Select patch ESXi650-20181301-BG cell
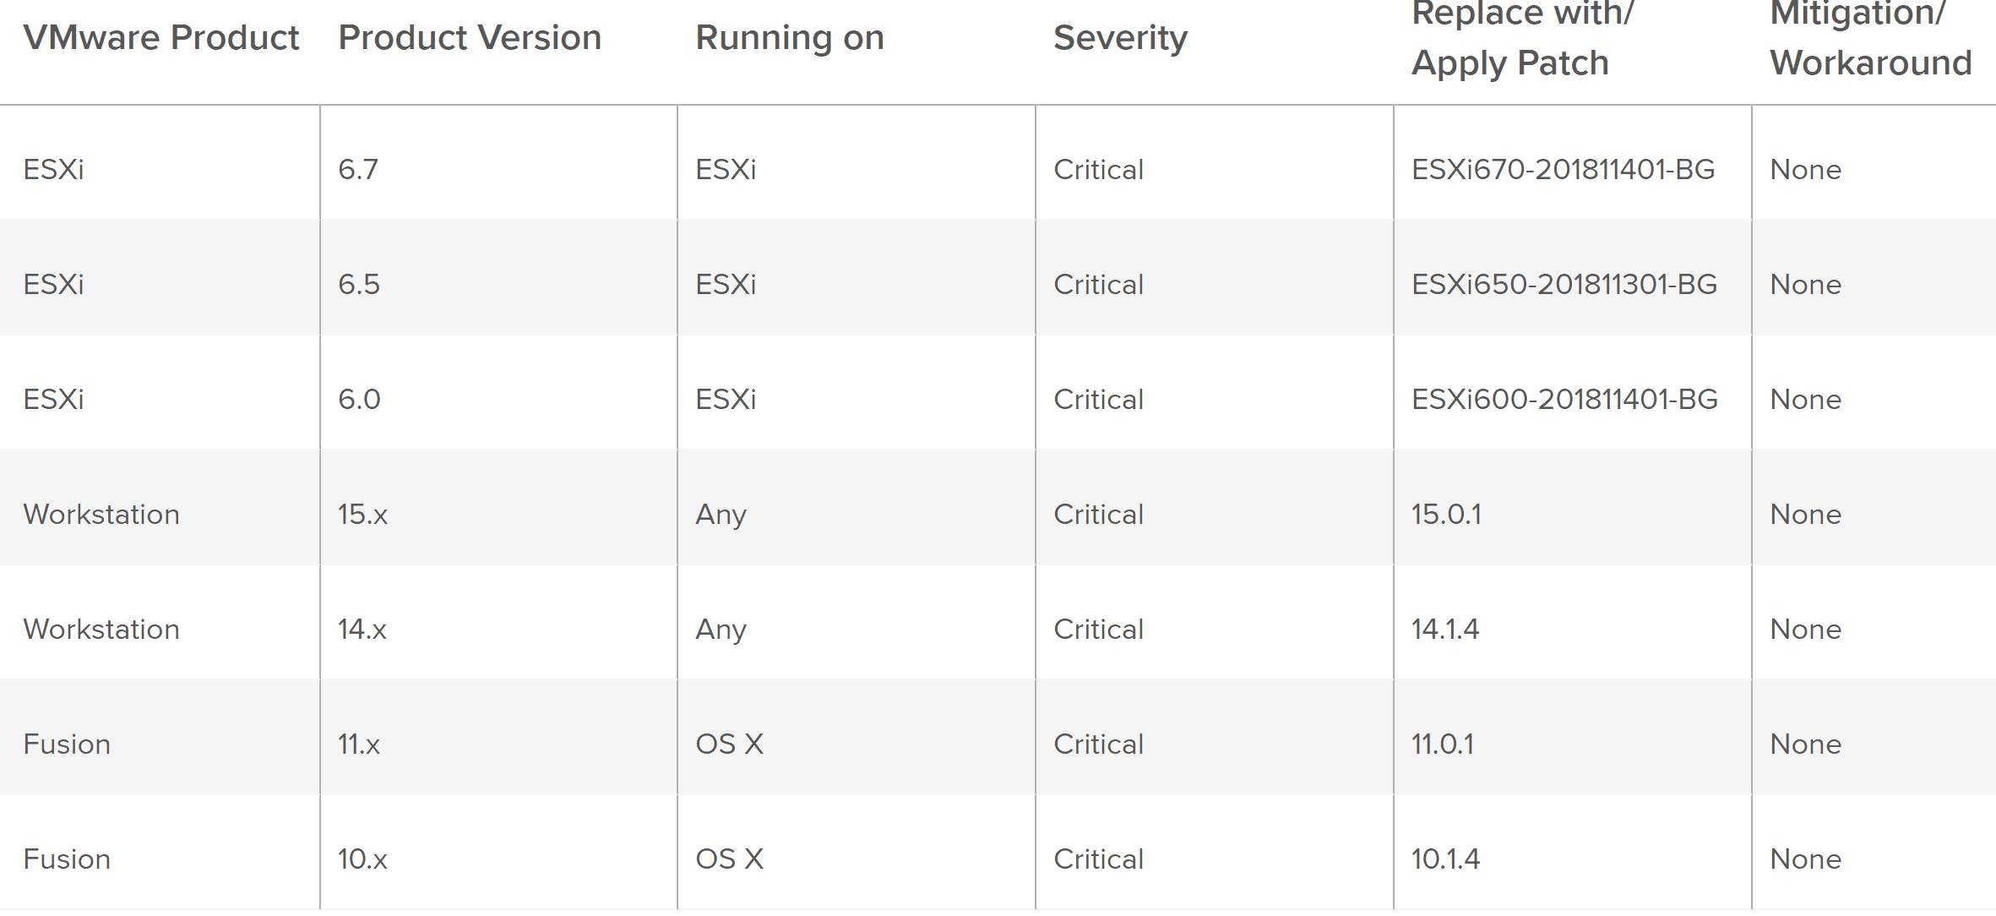The image size is (1996, 916). [x=1564, y=285]
